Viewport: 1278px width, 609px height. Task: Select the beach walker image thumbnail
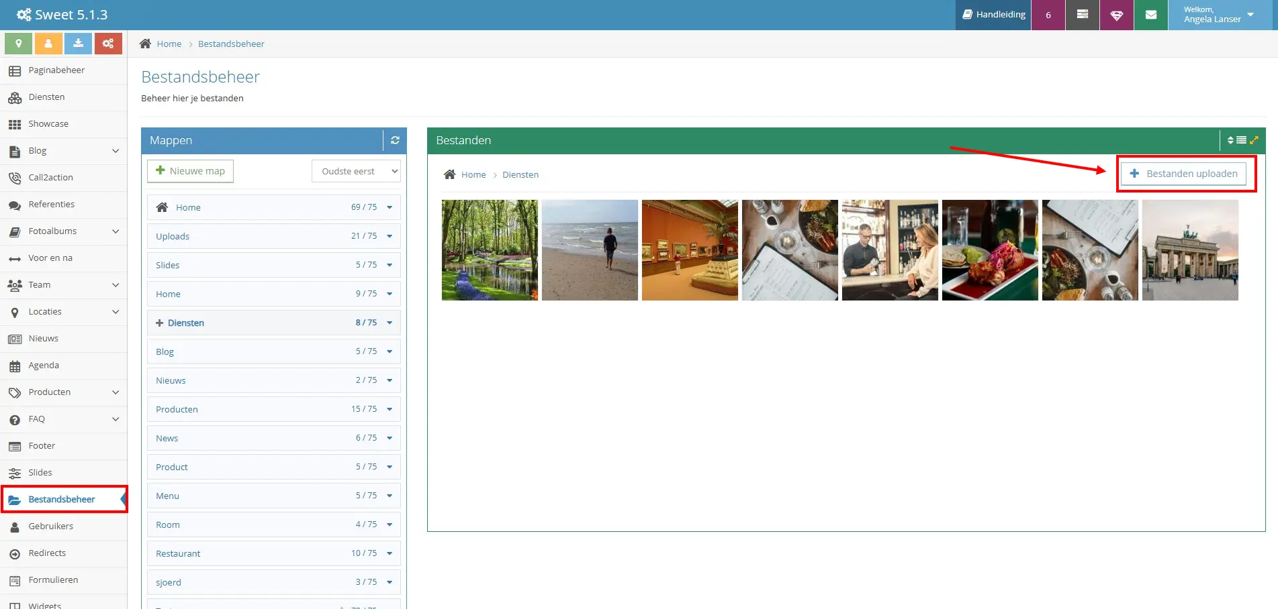(x=590, y=250)
